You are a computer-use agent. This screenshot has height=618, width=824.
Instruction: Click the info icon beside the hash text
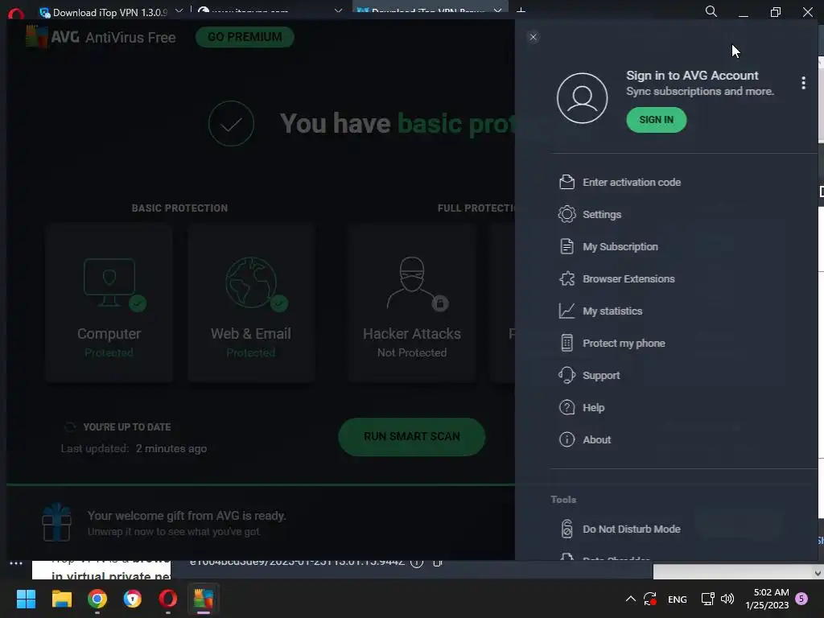click(x=417, y=562)
